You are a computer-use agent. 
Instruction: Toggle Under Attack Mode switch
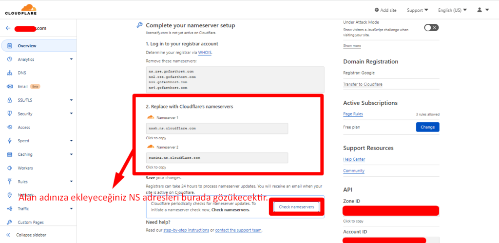point(431,28)
